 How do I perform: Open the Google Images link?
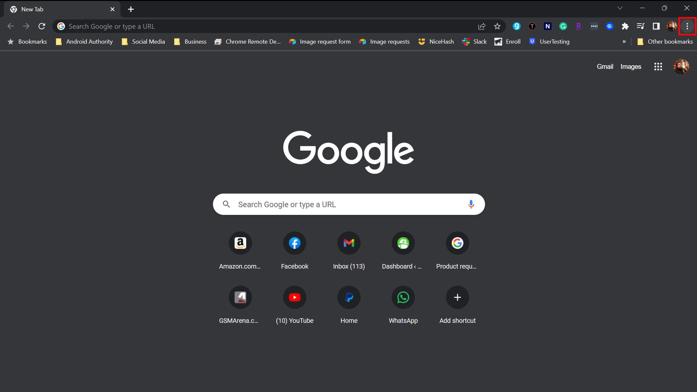pos(631,66)
